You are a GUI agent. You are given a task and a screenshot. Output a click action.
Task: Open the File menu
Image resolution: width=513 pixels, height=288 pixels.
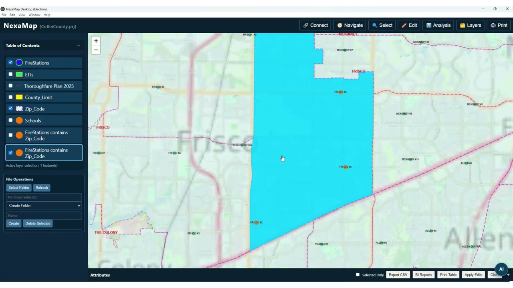coord(4,15)
